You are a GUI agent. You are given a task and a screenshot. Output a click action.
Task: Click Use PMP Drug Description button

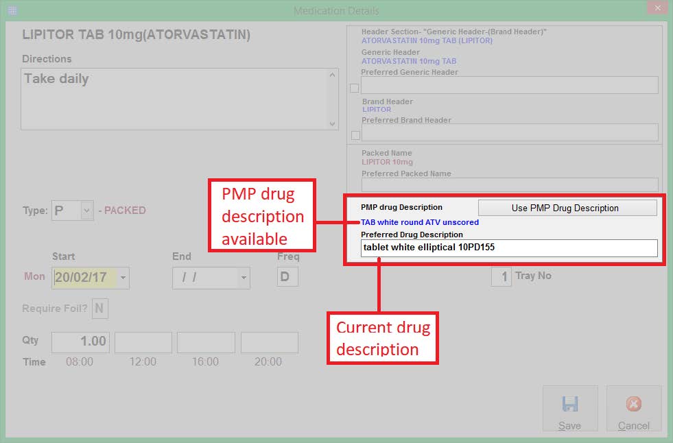(567, 208)
